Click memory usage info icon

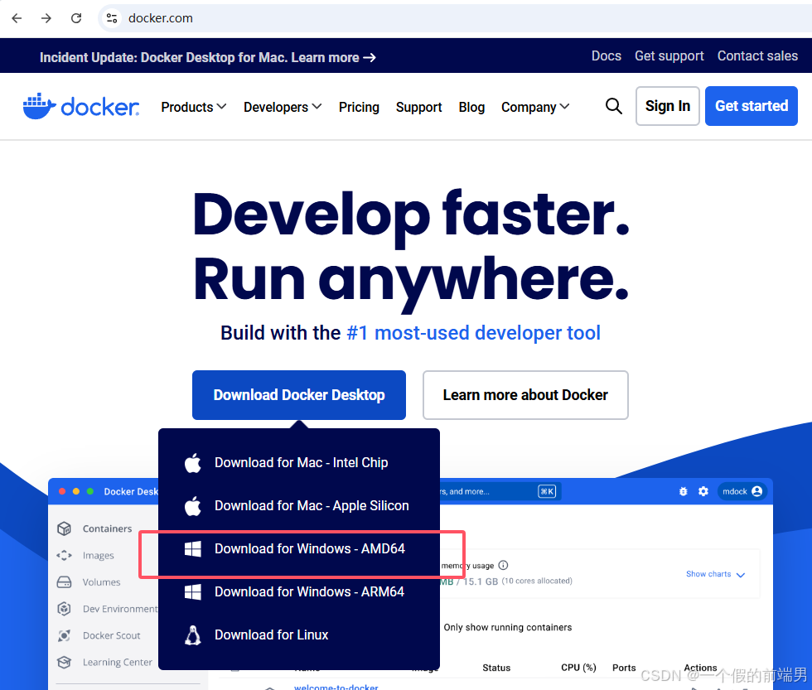(503, 565)
